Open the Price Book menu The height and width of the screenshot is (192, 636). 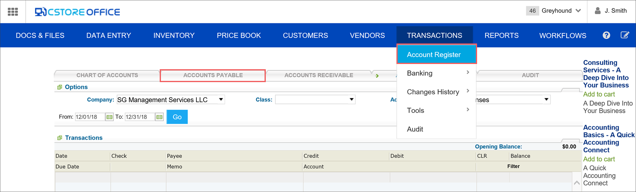pyautogui.click(x=239, y=35)
